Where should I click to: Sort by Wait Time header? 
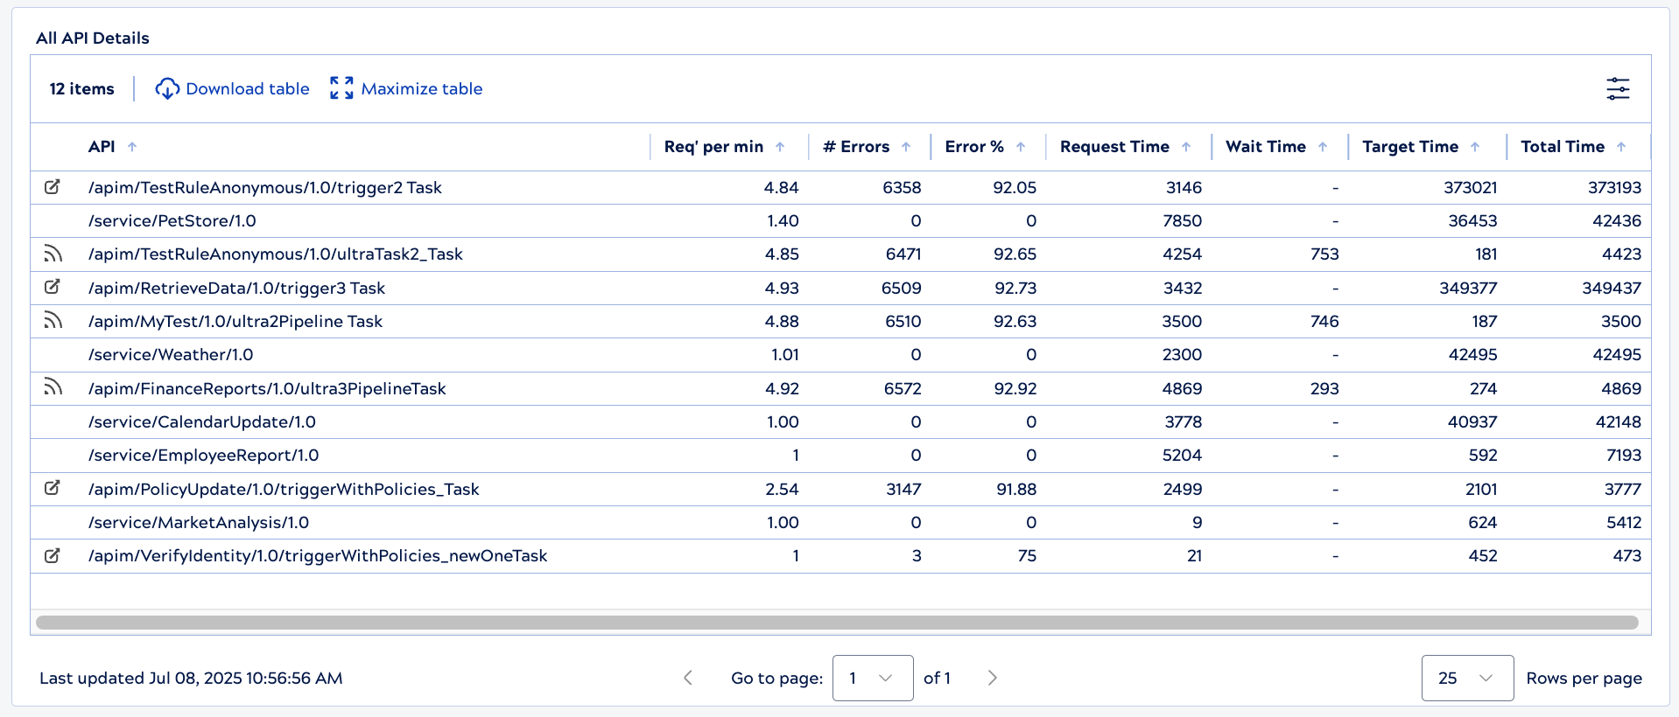click(x=1266, y=147)
